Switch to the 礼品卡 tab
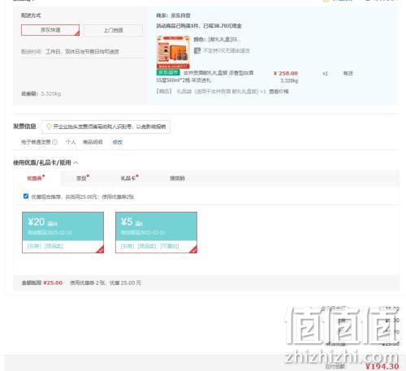This screenshot has width=406, height=371. click(129, 178)
